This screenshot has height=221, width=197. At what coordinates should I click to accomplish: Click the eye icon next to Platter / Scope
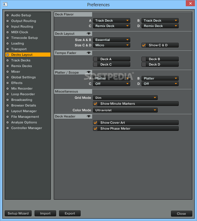(x=89, y=72)
